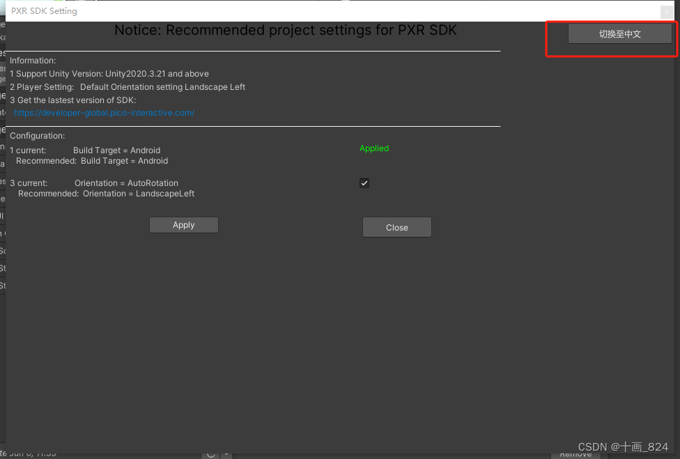
Task: Click the Get the lastest version line
Action: pos(73,100)
